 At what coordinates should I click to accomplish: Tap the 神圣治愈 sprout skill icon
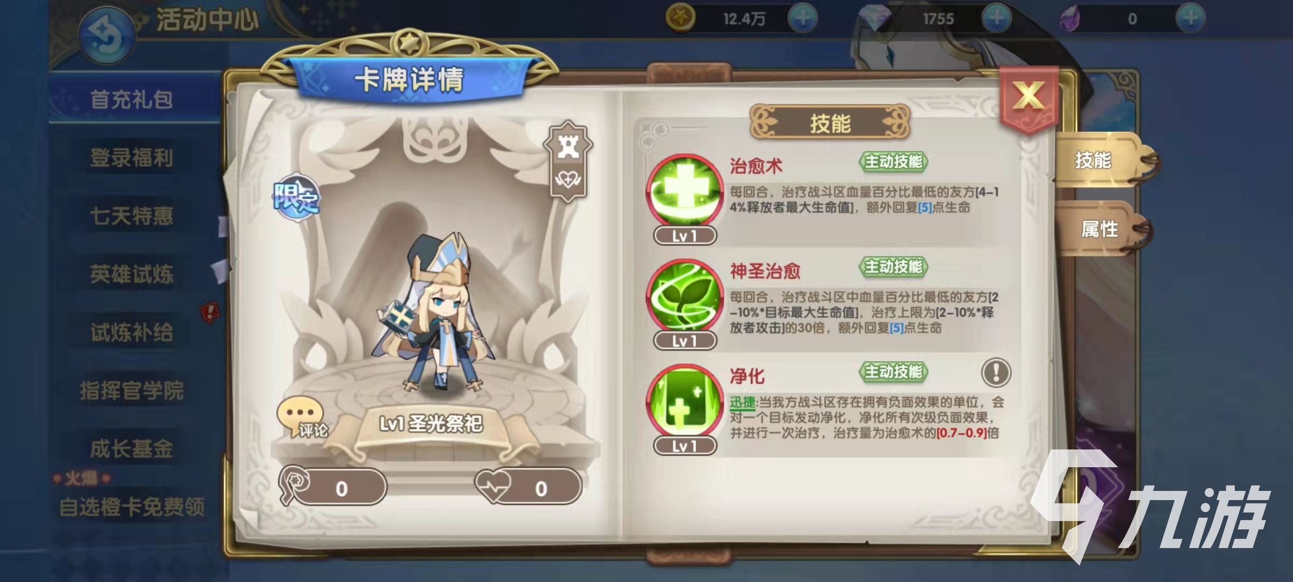click(684, 296)
